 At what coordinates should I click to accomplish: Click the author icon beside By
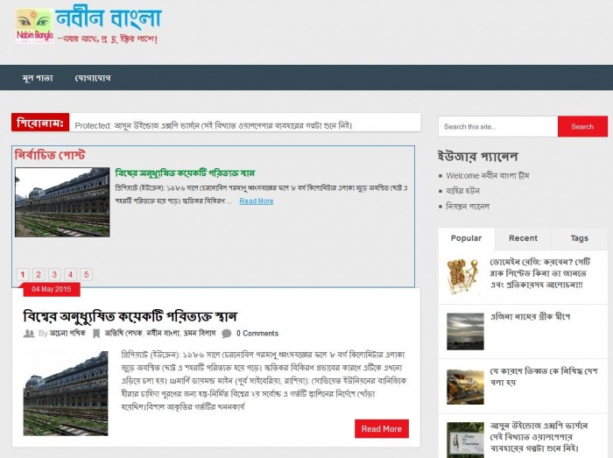pyautogui.click(x=29, y=334)
